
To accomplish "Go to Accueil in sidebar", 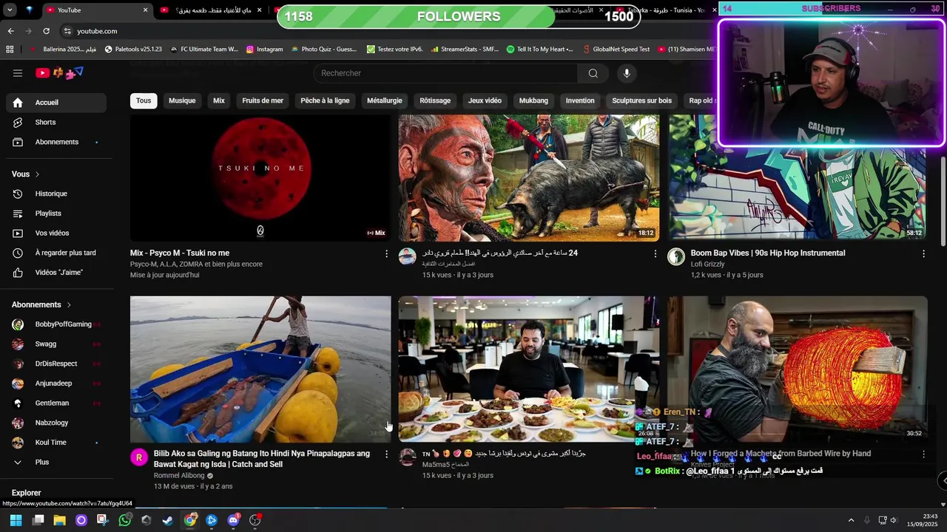I will (56, 103).
